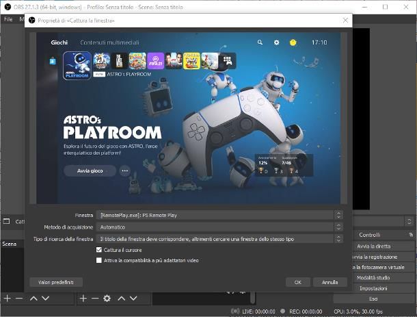Click the Controlli panel undock icon
The width and height of the screenshot is (417, 317).
click(411, 235)
